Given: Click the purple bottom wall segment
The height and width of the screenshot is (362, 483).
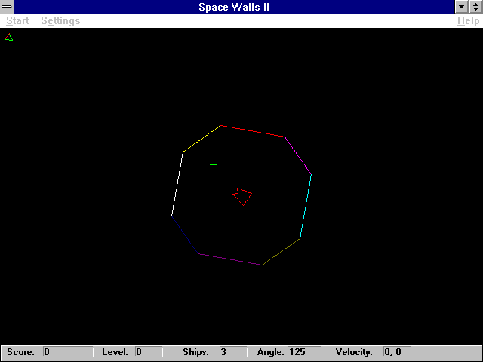Looking at the screenshot, I should [230, 259].
